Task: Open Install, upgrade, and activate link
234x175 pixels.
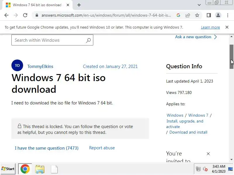Action: point(185,124)
